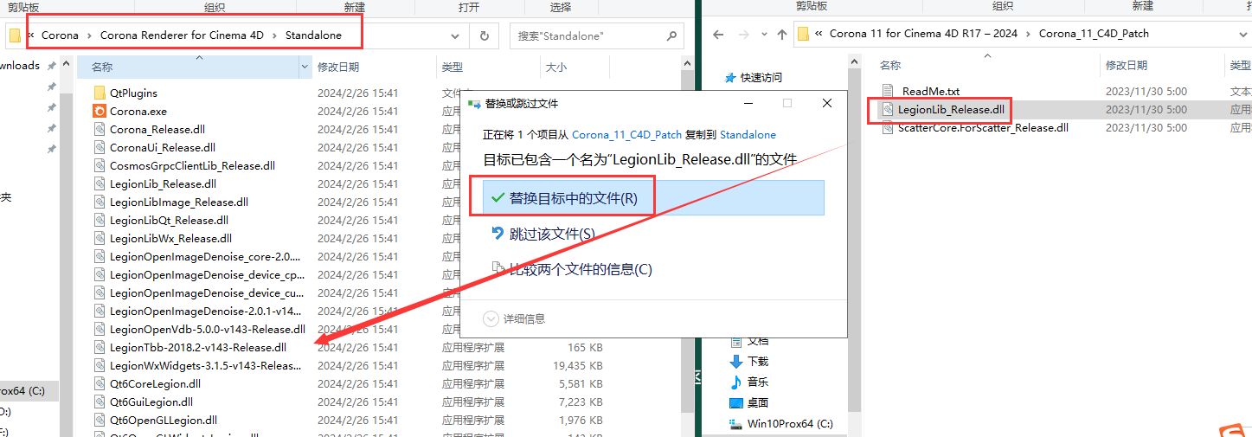Image resolution: width=1252 pixels, height=437 pixels.
Task: Go up one folder level in Patch window
Action: click(x=782, y=35)
